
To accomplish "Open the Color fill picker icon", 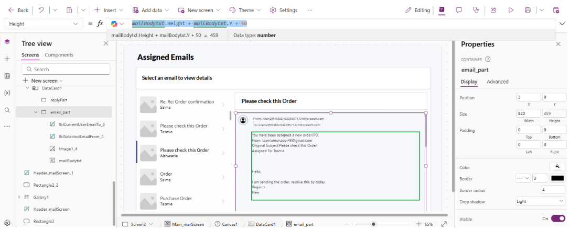I will point(557,167).
